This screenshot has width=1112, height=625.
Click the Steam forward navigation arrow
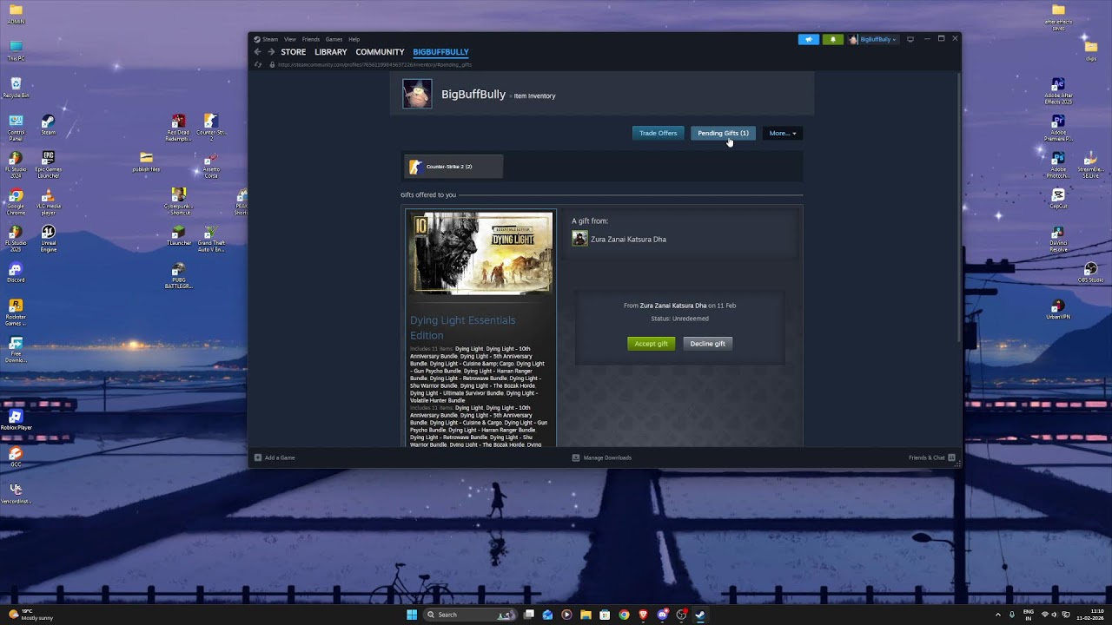coord(271,52)
